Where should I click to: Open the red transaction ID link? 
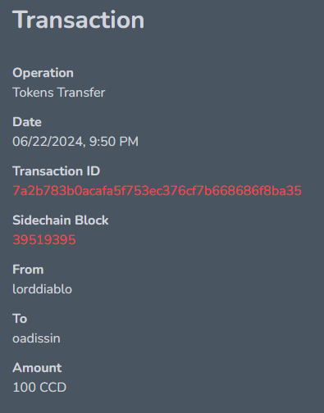point(157,191)
